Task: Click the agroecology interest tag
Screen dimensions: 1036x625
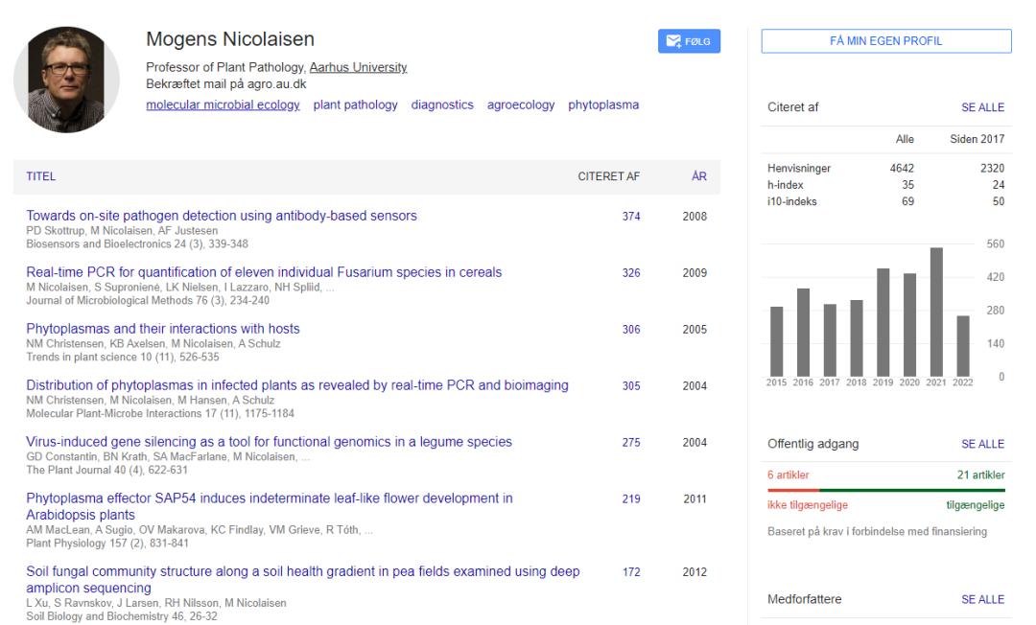Action: 521,105
